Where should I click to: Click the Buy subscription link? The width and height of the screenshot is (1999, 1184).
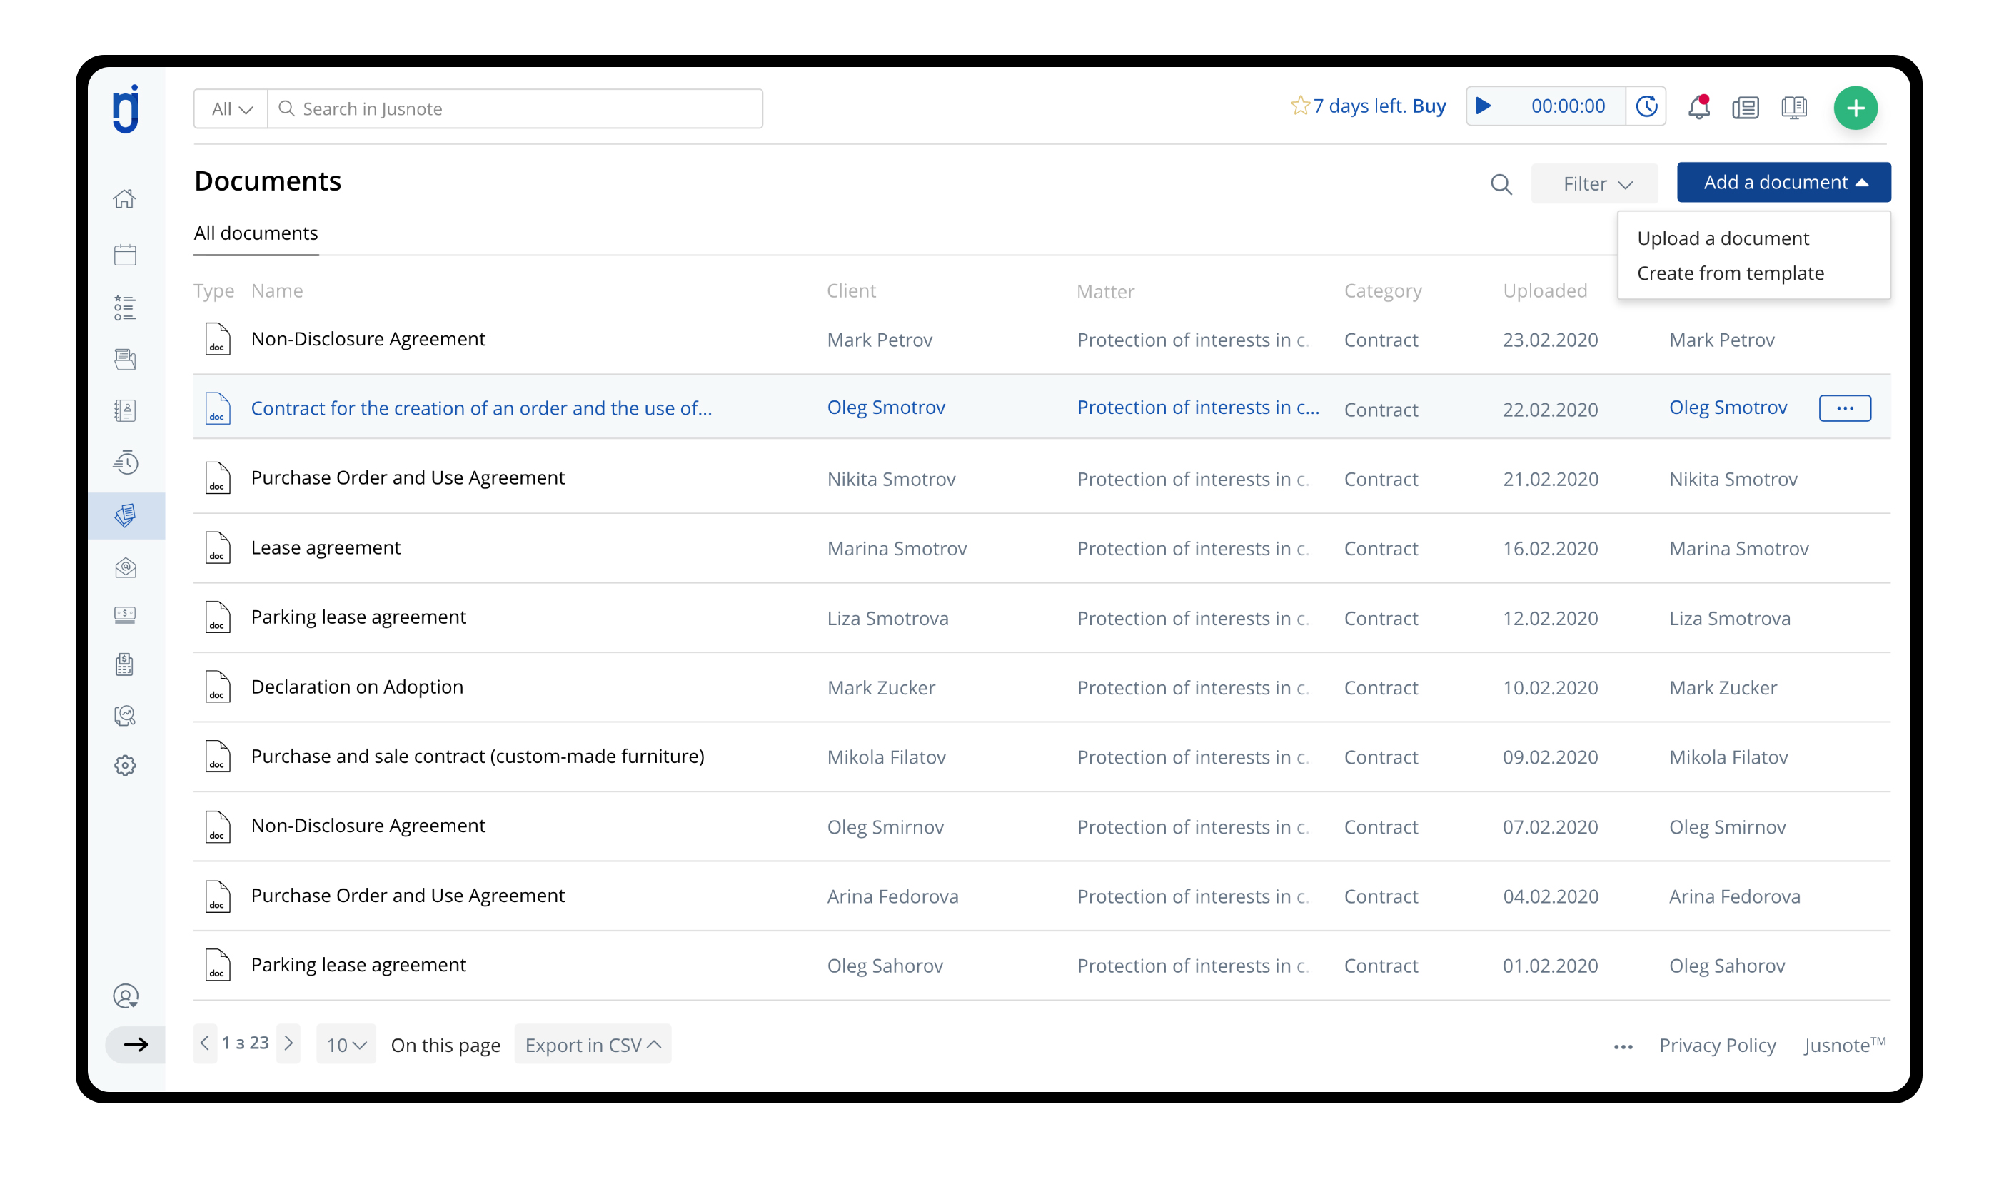[x=1429, y=106]
